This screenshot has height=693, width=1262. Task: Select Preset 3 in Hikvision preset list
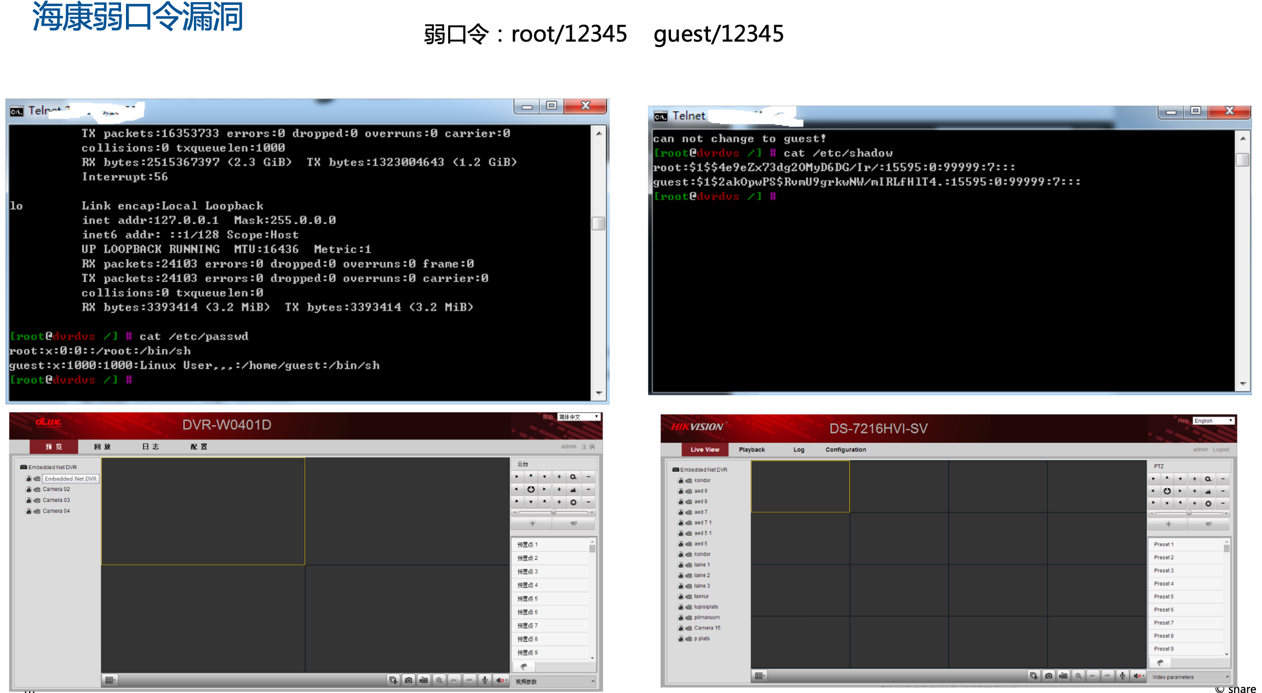1164,571
